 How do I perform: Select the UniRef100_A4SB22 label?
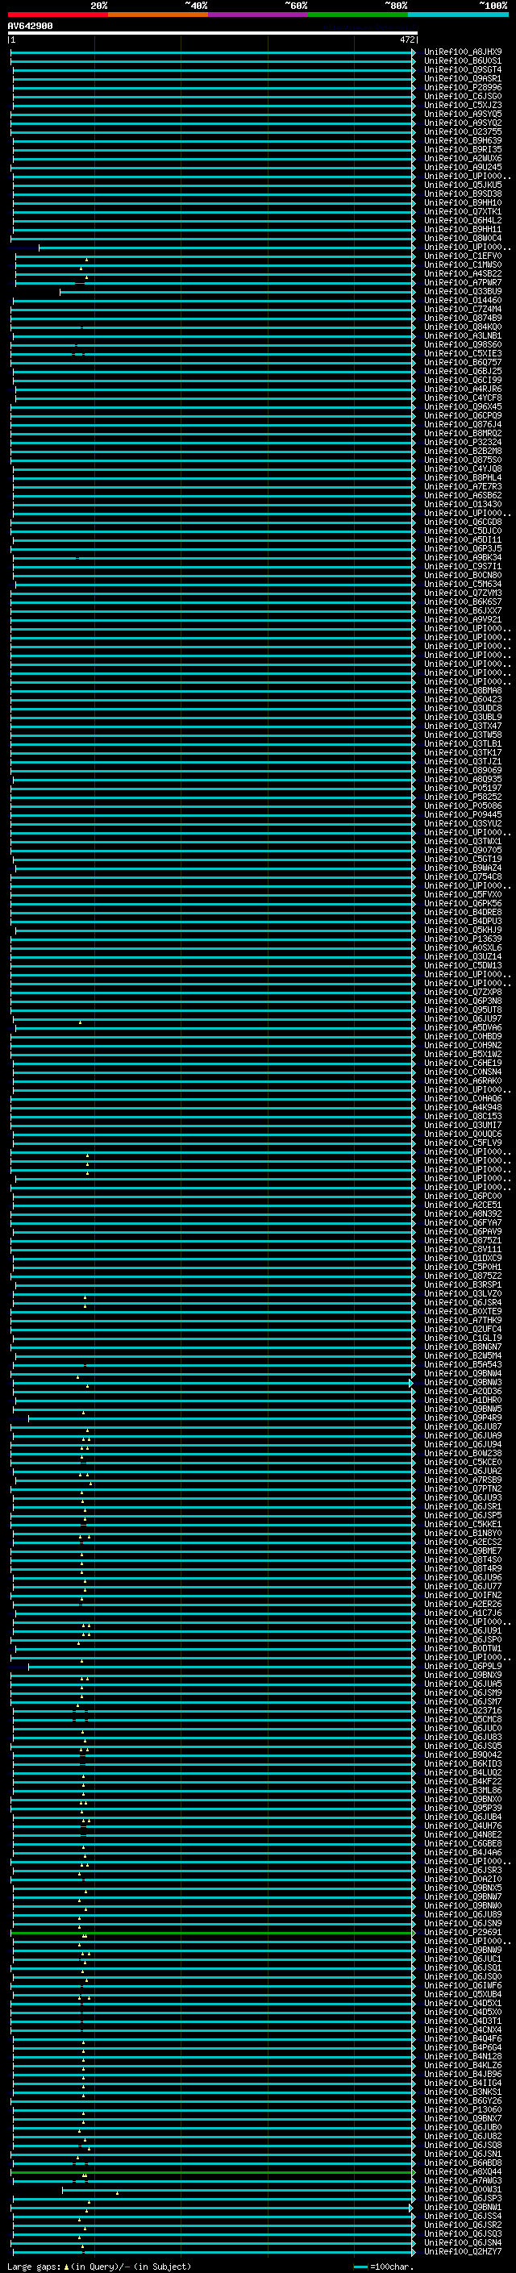point(462,273)
